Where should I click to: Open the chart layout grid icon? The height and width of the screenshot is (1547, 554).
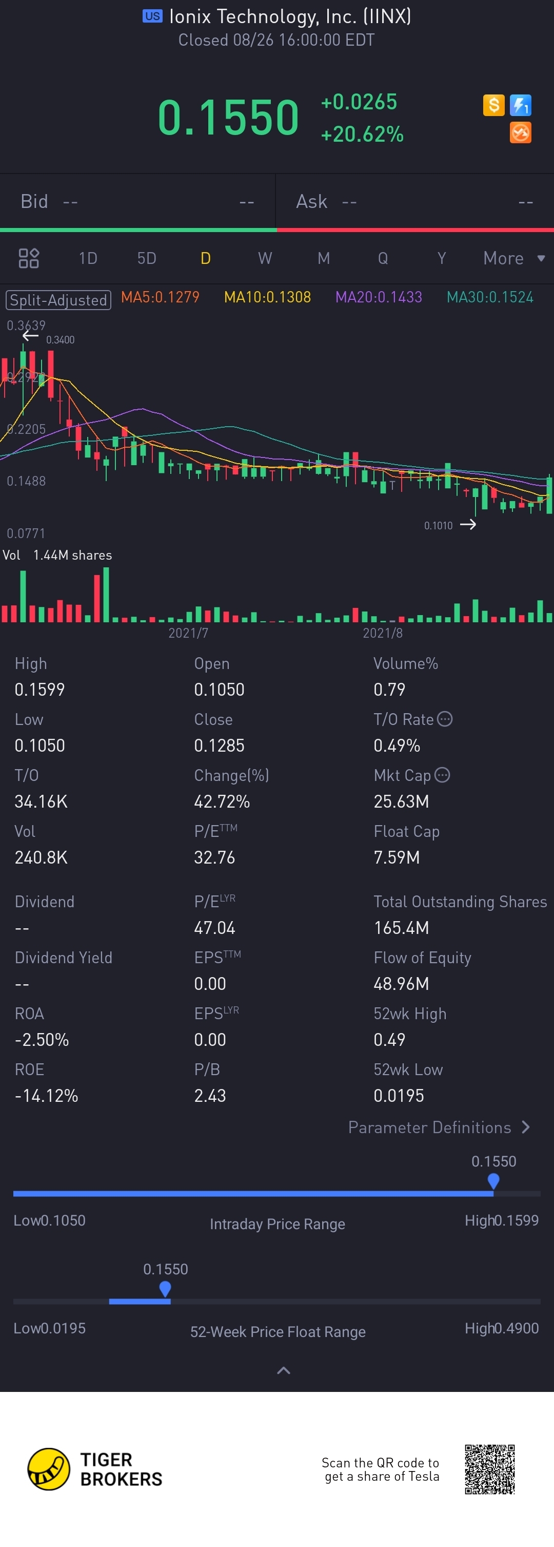29,258
